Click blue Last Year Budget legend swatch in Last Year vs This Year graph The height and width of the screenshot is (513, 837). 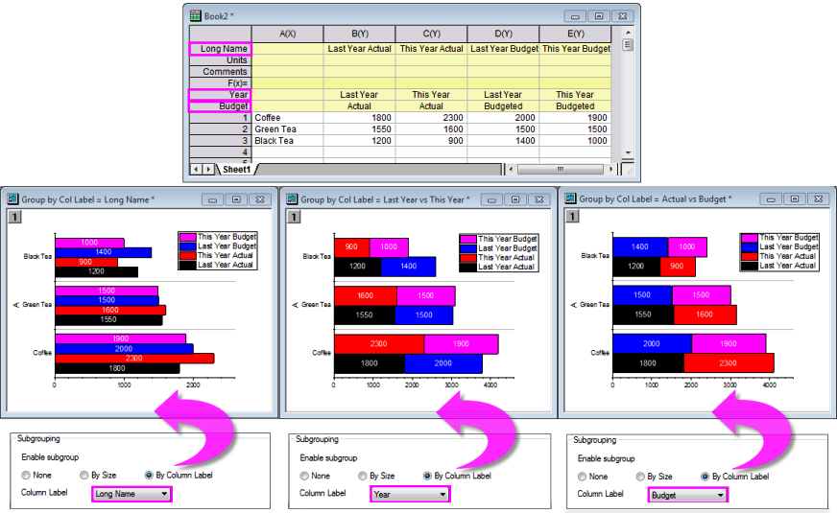click(x=468, y=248)
